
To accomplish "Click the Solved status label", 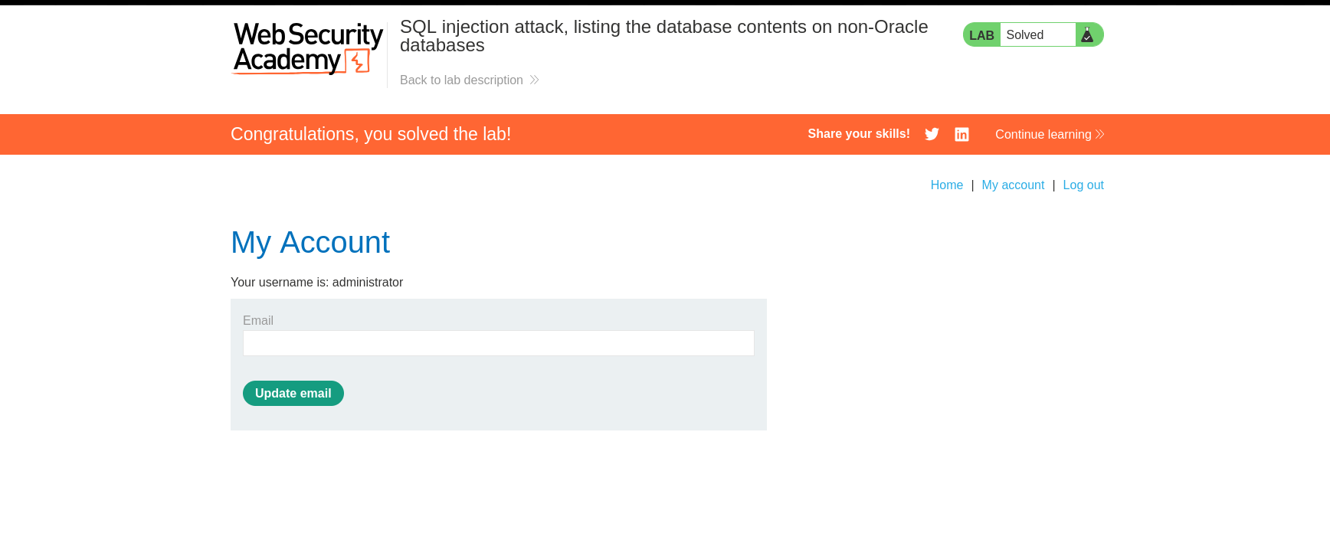I will point(1025,35).
